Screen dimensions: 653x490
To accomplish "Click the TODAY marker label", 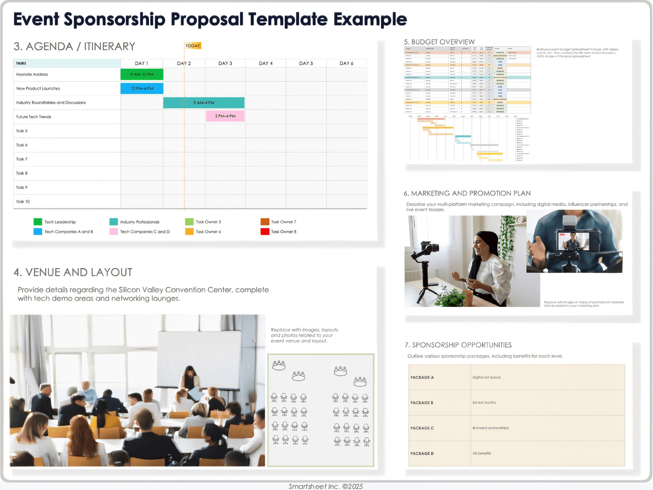I will (193, 46).
